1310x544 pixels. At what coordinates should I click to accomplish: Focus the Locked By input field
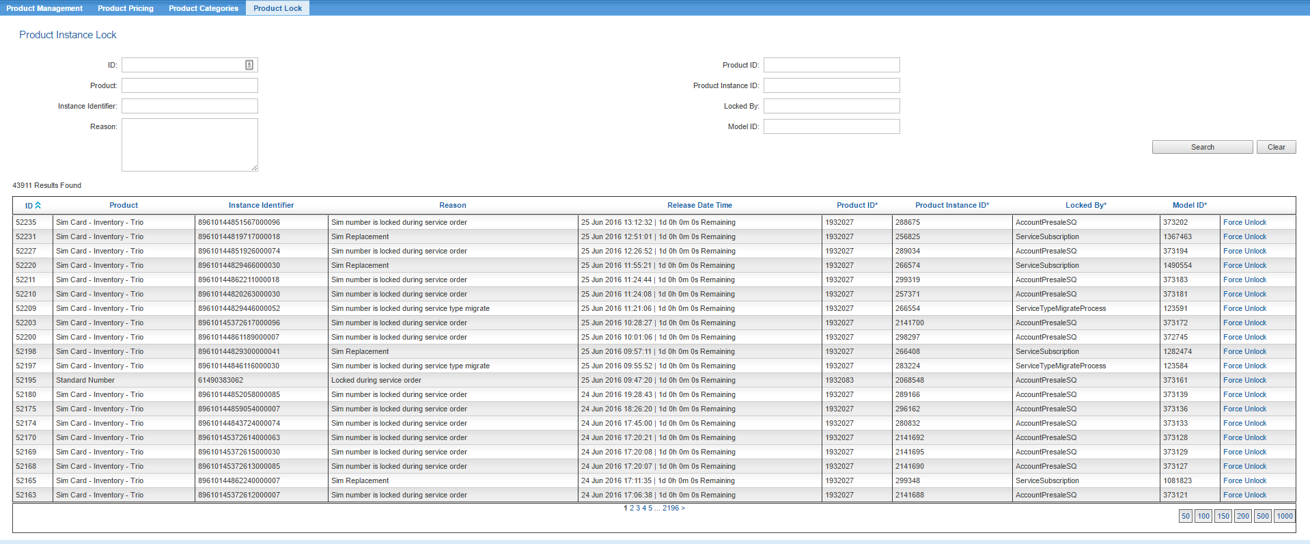point(831,106)
